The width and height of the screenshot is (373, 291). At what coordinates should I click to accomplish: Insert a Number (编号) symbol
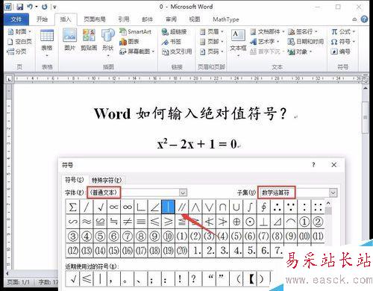click(340, 51)
